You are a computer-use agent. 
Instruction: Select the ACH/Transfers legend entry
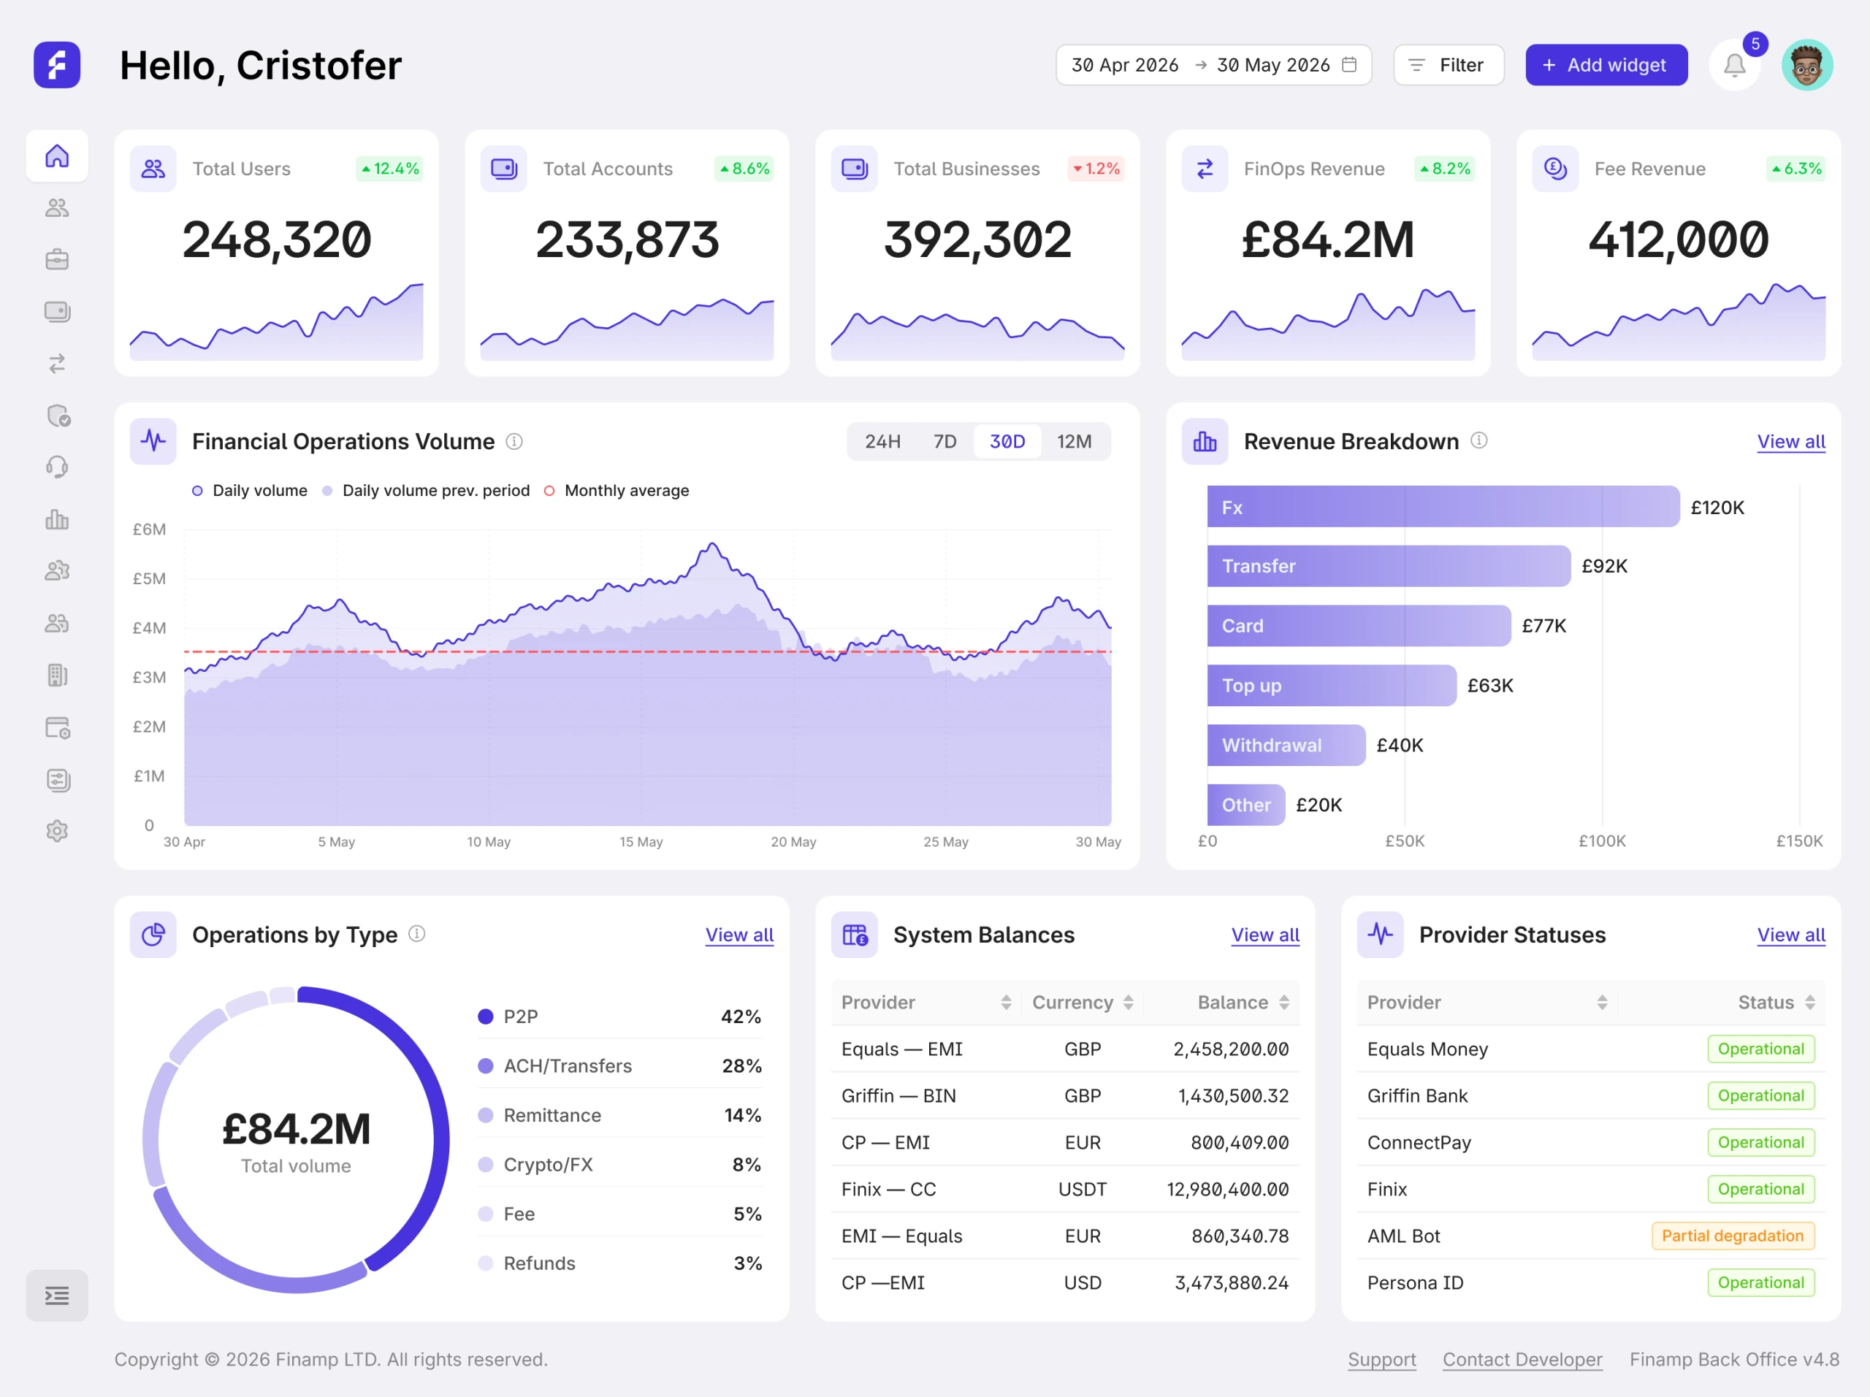point(619,1065)
